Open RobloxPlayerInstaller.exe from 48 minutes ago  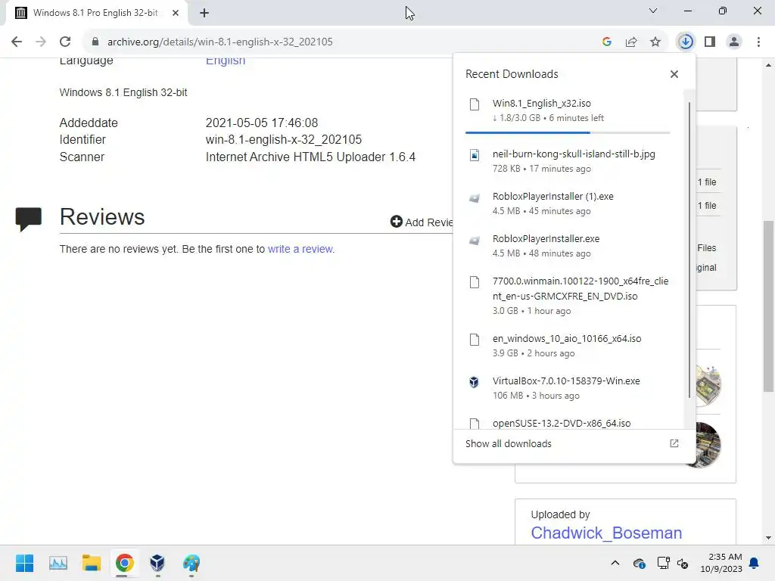[x=568, y=246]
